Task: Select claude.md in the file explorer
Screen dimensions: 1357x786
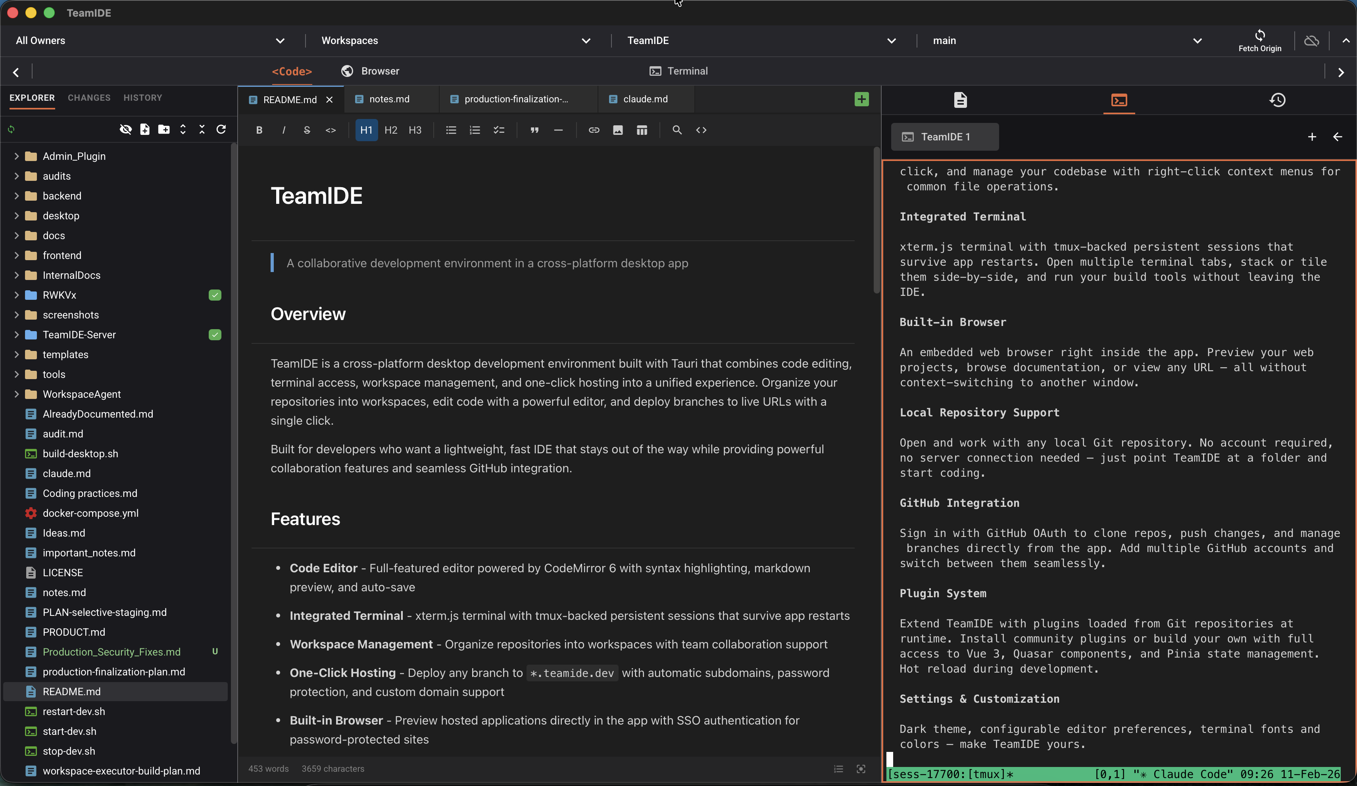Action: pyautogui.click(x=67, y=474)
